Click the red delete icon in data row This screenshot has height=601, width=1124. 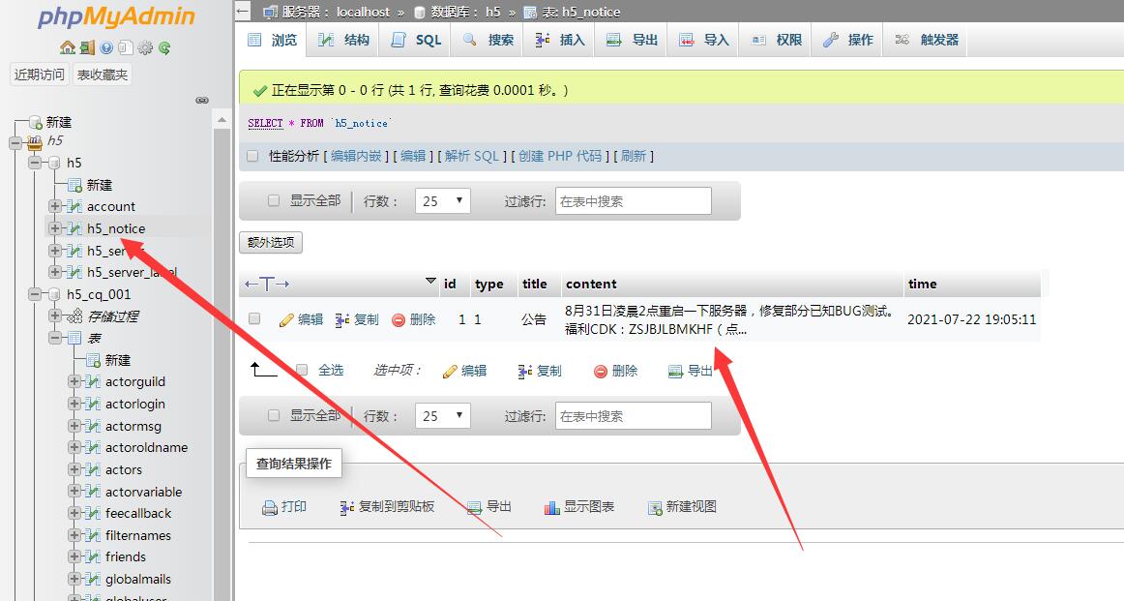point(399,319)
